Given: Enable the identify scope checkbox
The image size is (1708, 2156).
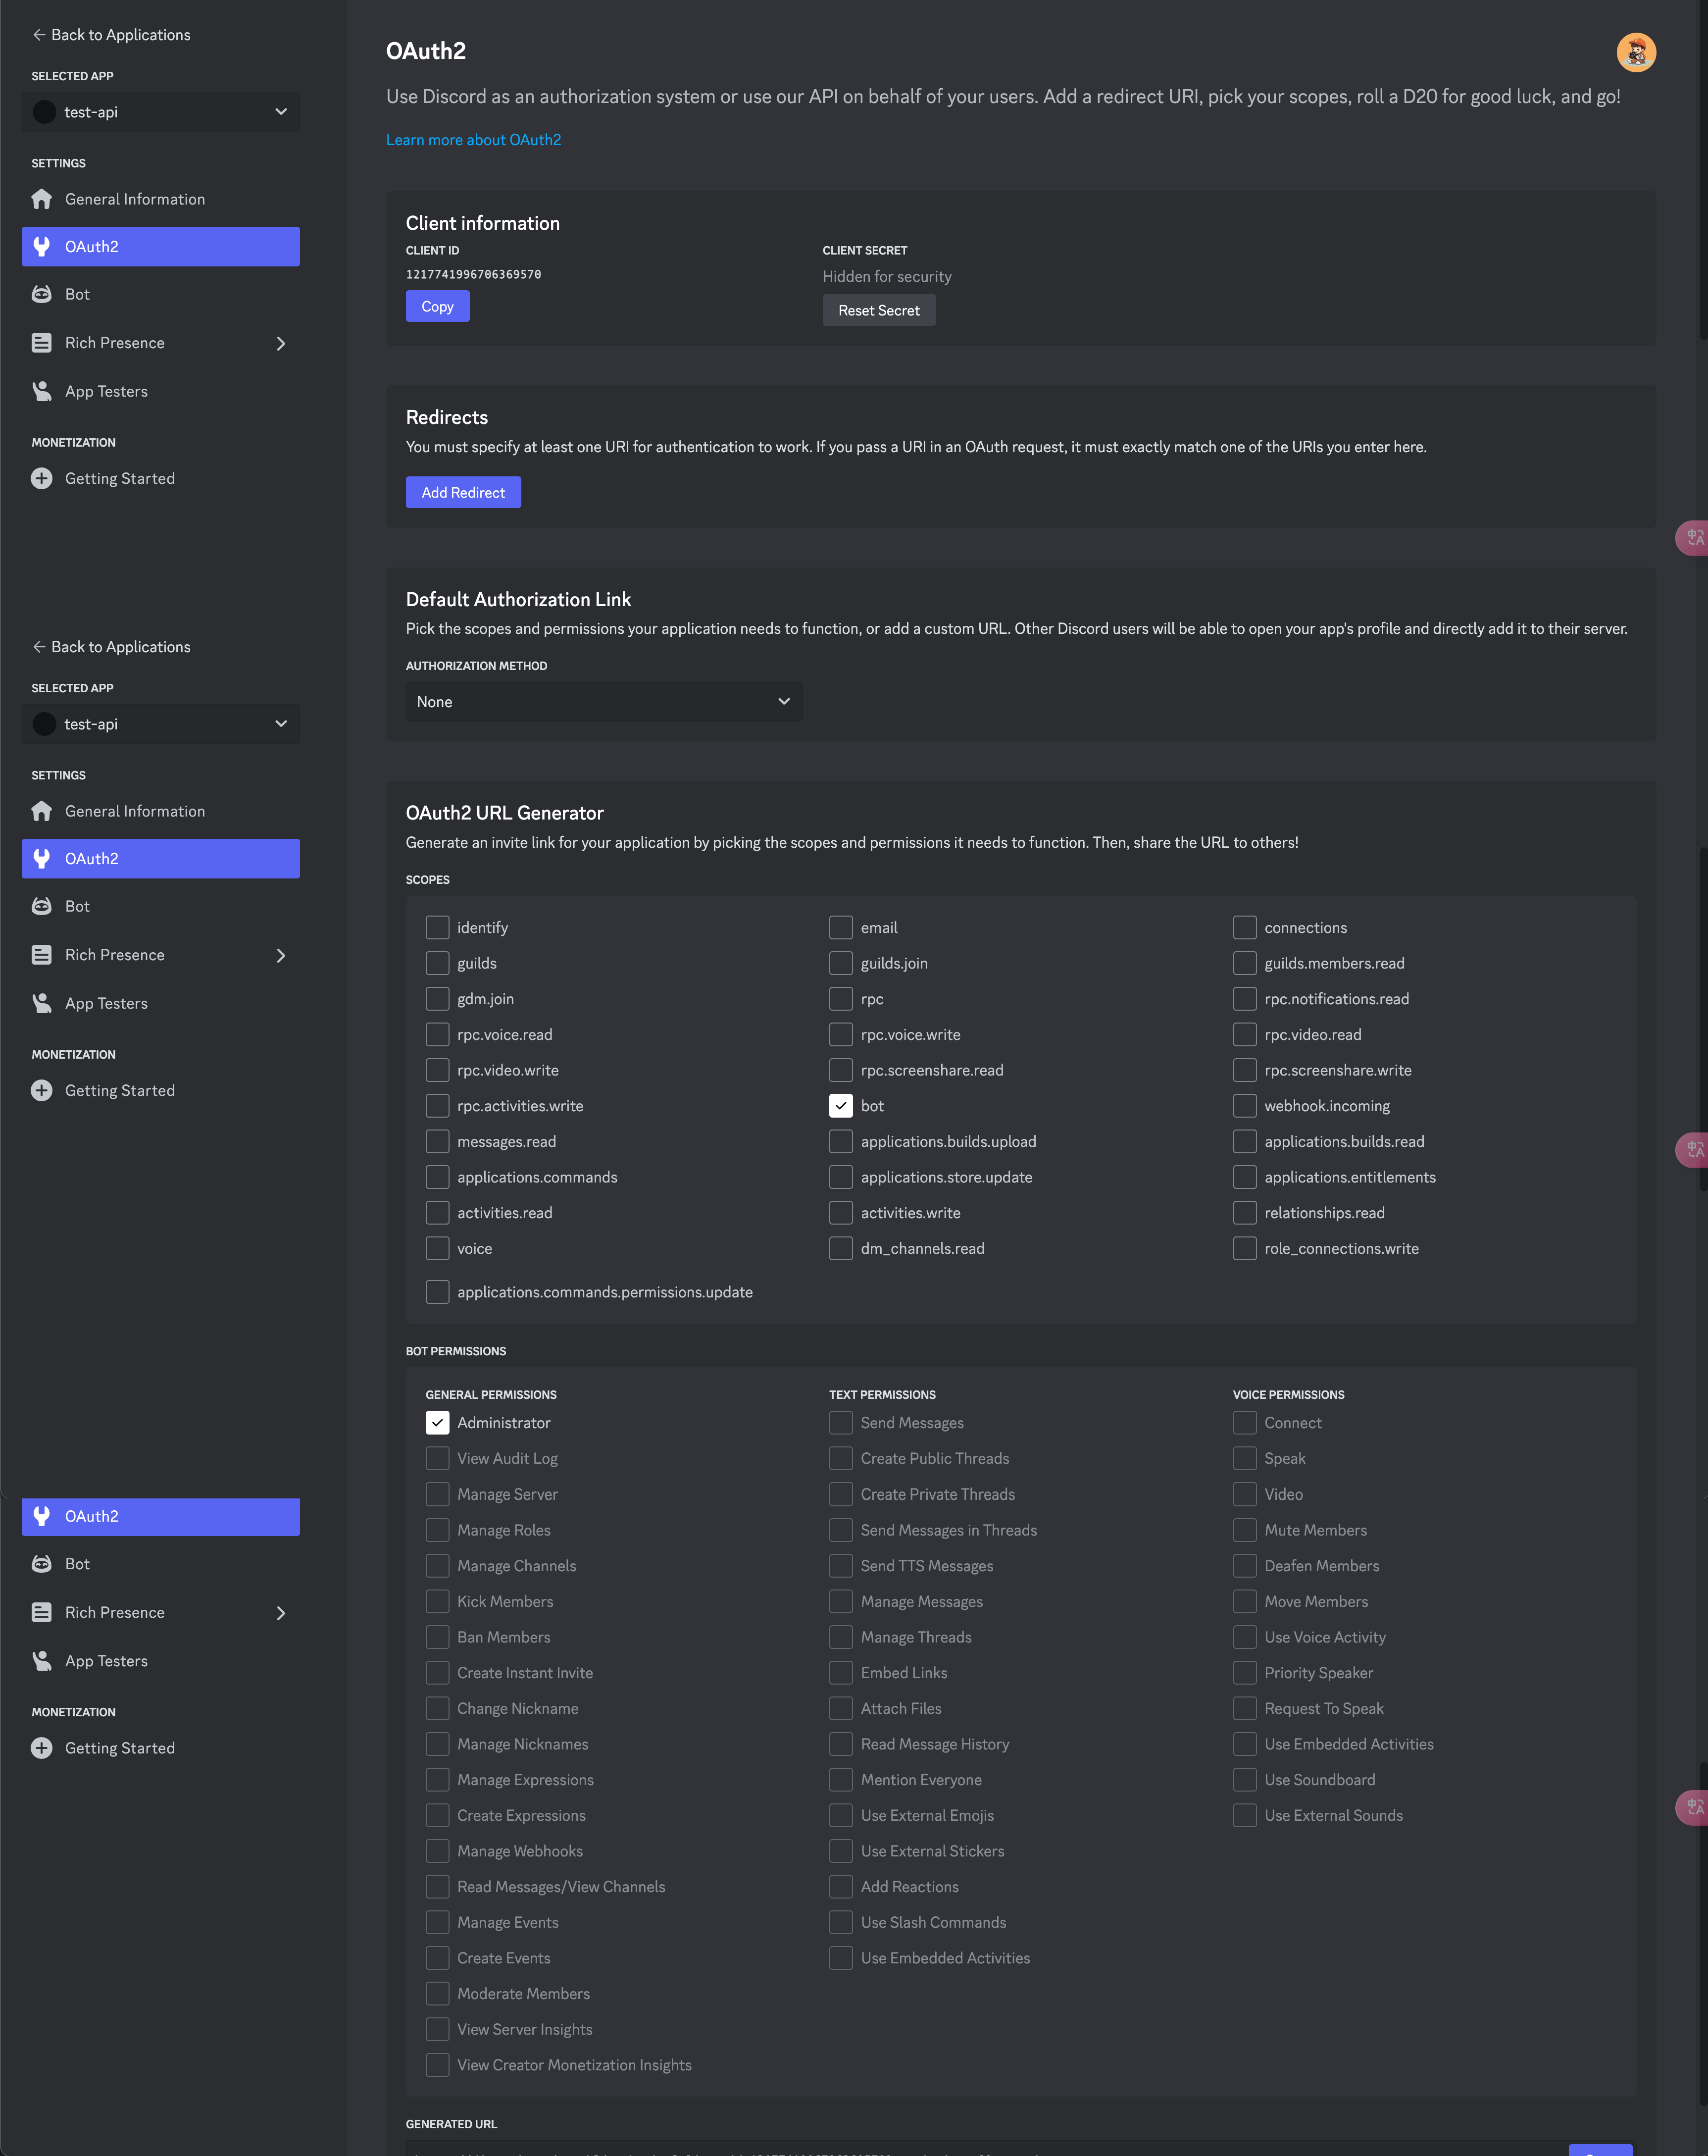Looking at the screenshot, I should [x=437, y=928].
